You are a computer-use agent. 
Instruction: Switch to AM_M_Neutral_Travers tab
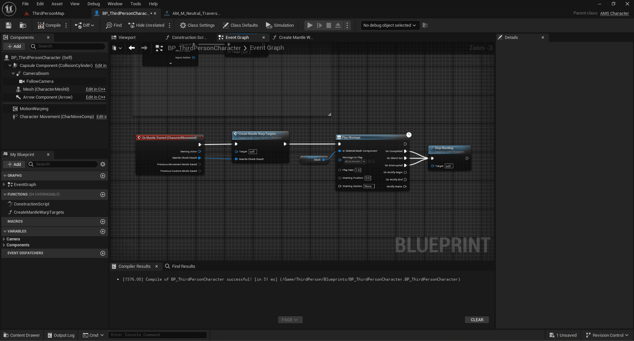[196, 14]
